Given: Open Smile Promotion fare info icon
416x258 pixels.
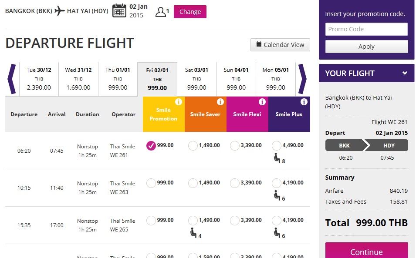Looking at the screenshot, I should [x=178, y=102].
